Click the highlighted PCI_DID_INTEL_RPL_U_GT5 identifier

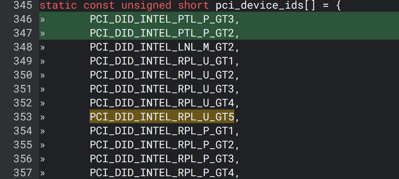[x=162, y=117]
